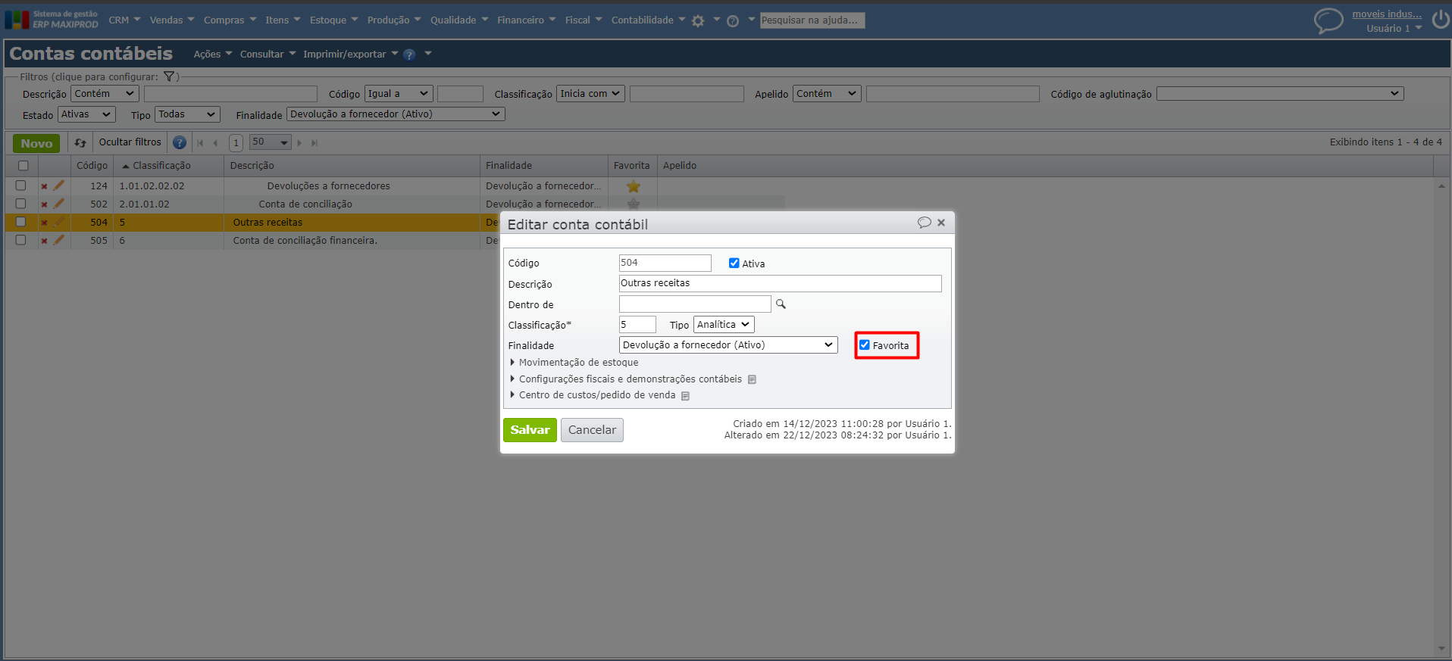Open the Tipo dropdown set to Analítica
1452x661 pixels.
pos(724,325)
